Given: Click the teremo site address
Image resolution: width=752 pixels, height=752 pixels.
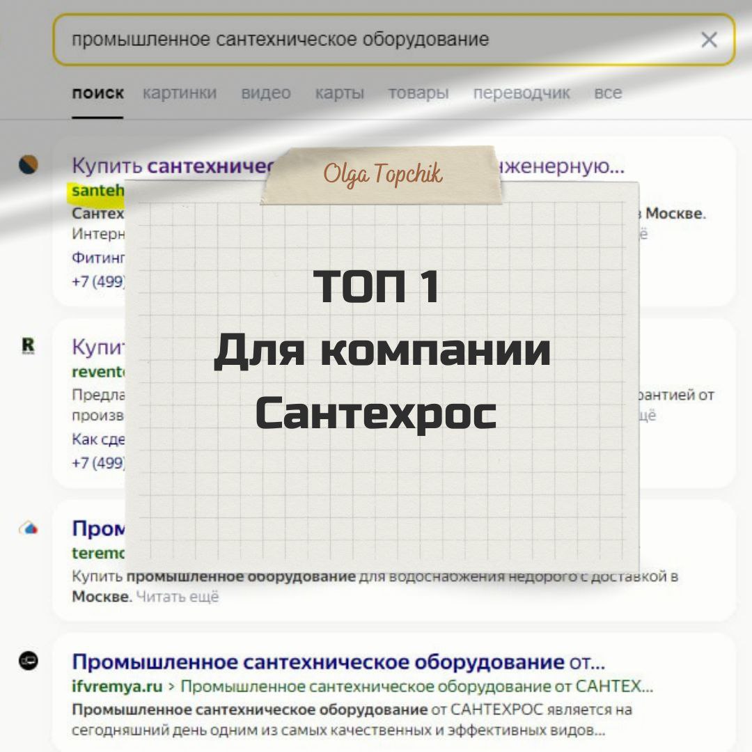Looking at the screenshot, I should (98, 553).
